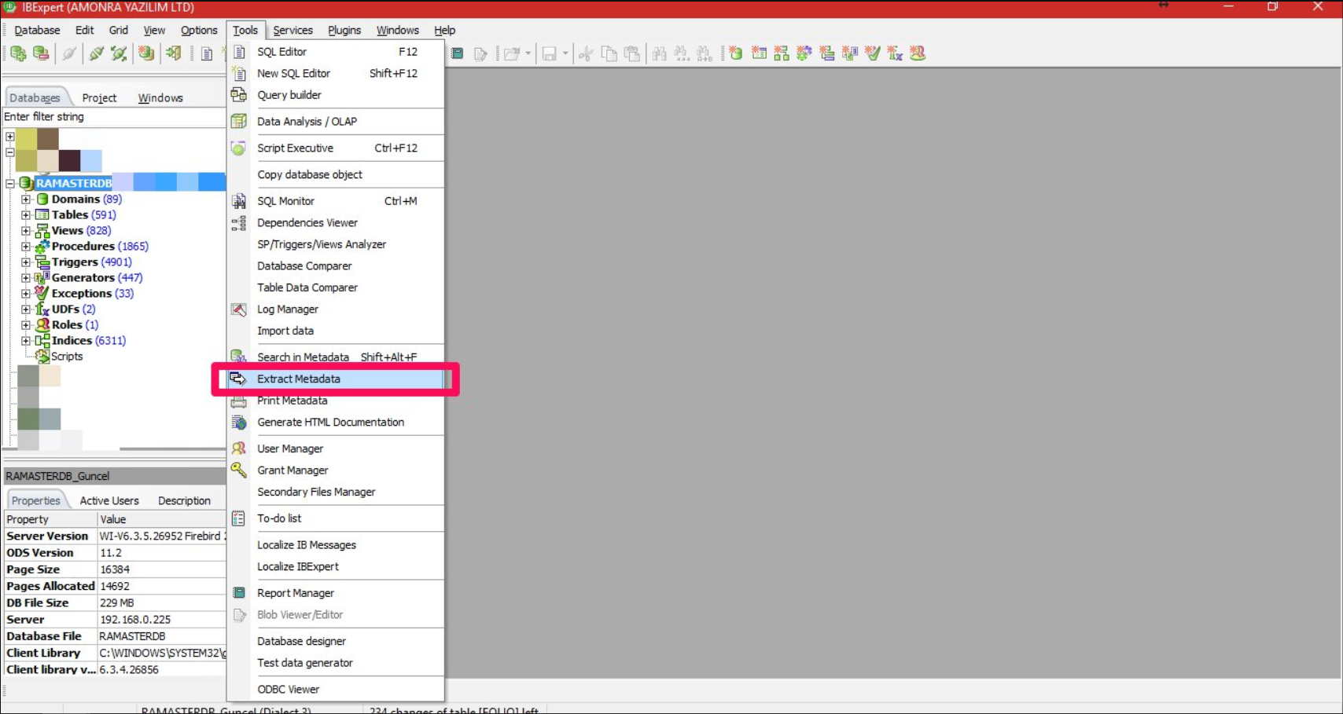Select Query builder menu item

[x=336, y=95]
